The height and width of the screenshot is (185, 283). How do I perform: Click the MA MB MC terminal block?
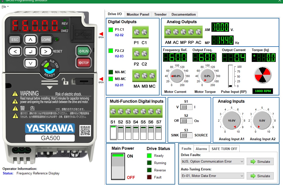coord(144,76)
